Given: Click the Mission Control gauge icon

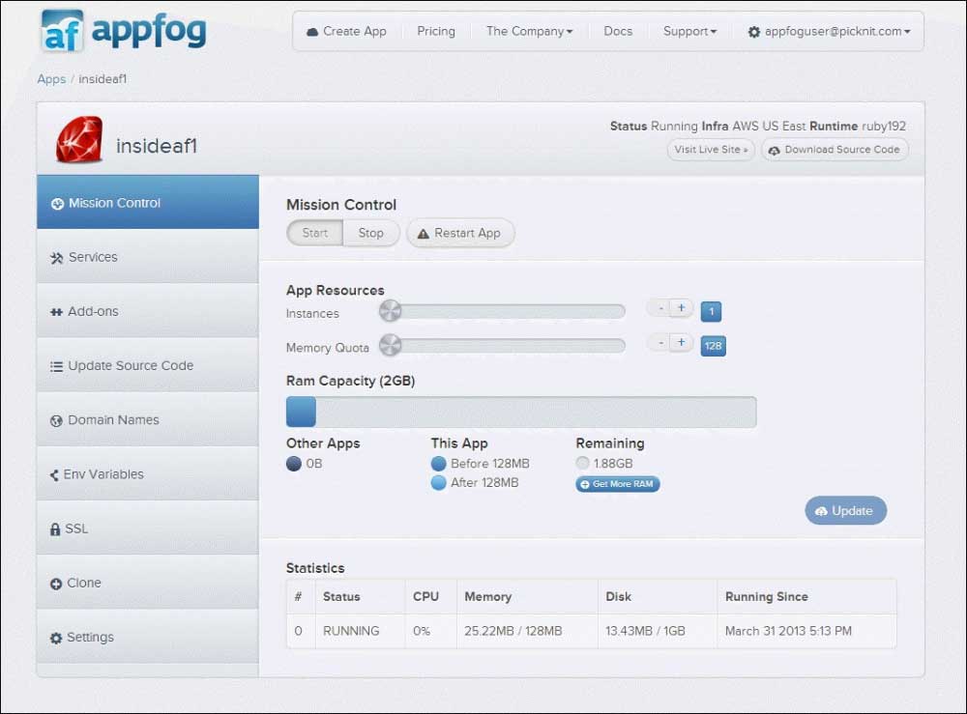Looking at the screenshot, I should (x=57, y=204).
